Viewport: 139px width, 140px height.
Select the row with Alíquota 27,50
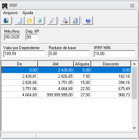[66, 95]
